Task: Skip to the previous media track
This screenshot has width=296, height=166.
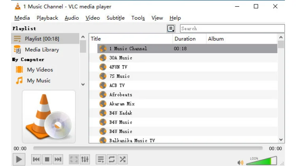Action: click(36, 159)
